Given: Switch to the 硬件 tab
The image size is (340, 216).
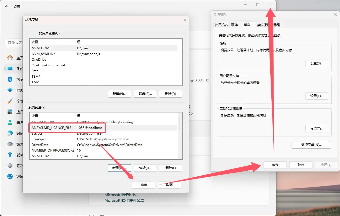Looking at the screenshot, I should pos(234,25).
